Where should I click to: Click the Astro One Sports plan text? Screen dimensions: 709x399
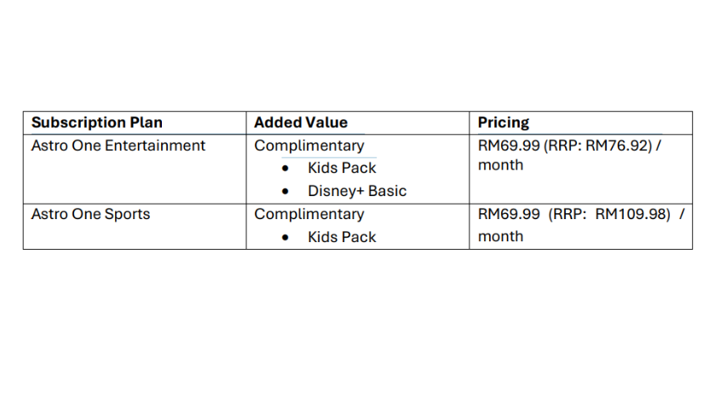click(x=90, y=214)
